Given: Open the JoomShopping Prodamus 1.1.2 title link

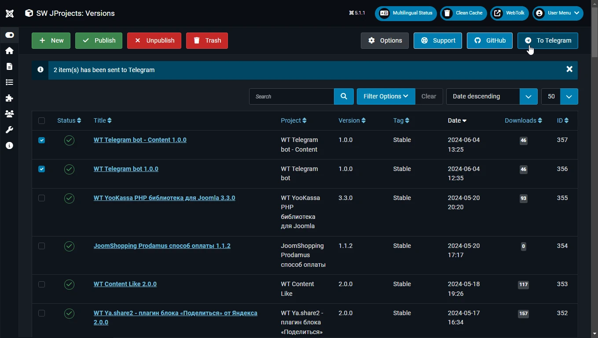Looking at the screenshot, I should coord(162,246).
